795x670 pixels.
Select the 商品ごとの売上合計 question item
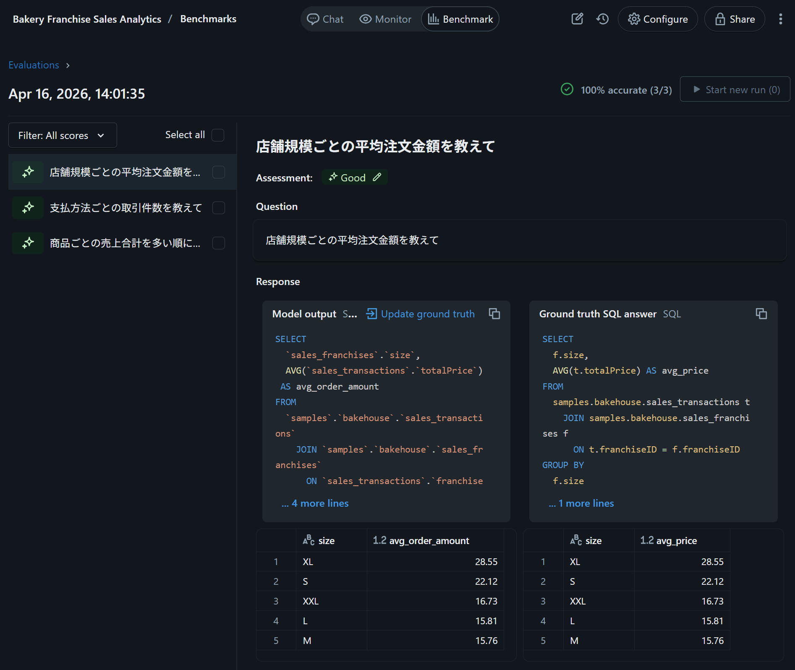[x=125, y=243]
